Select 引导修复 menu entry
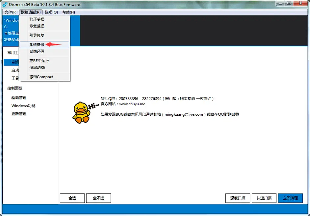 [45, 35]
